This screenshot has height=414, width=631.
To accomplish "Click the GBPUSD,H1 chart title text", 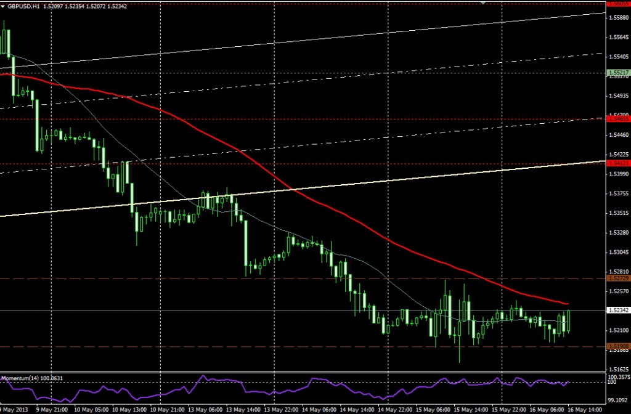I will (23, 6).
